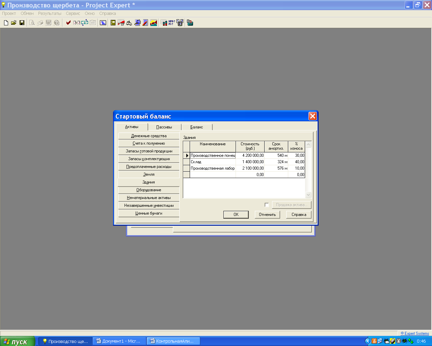Screen dimensions: 432x346
Task: Confirm the dialog with OK
Action: point(236,215)
